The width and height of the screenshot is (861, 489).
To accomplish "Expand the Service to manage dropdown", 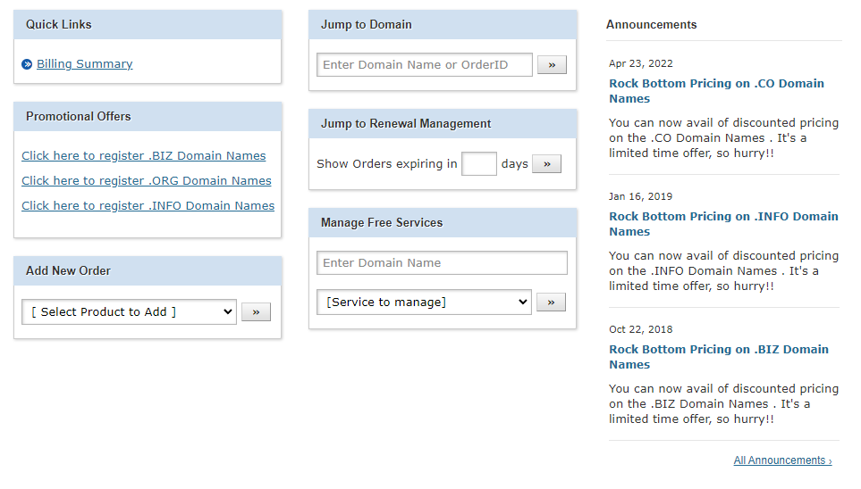I will point(424,303).
